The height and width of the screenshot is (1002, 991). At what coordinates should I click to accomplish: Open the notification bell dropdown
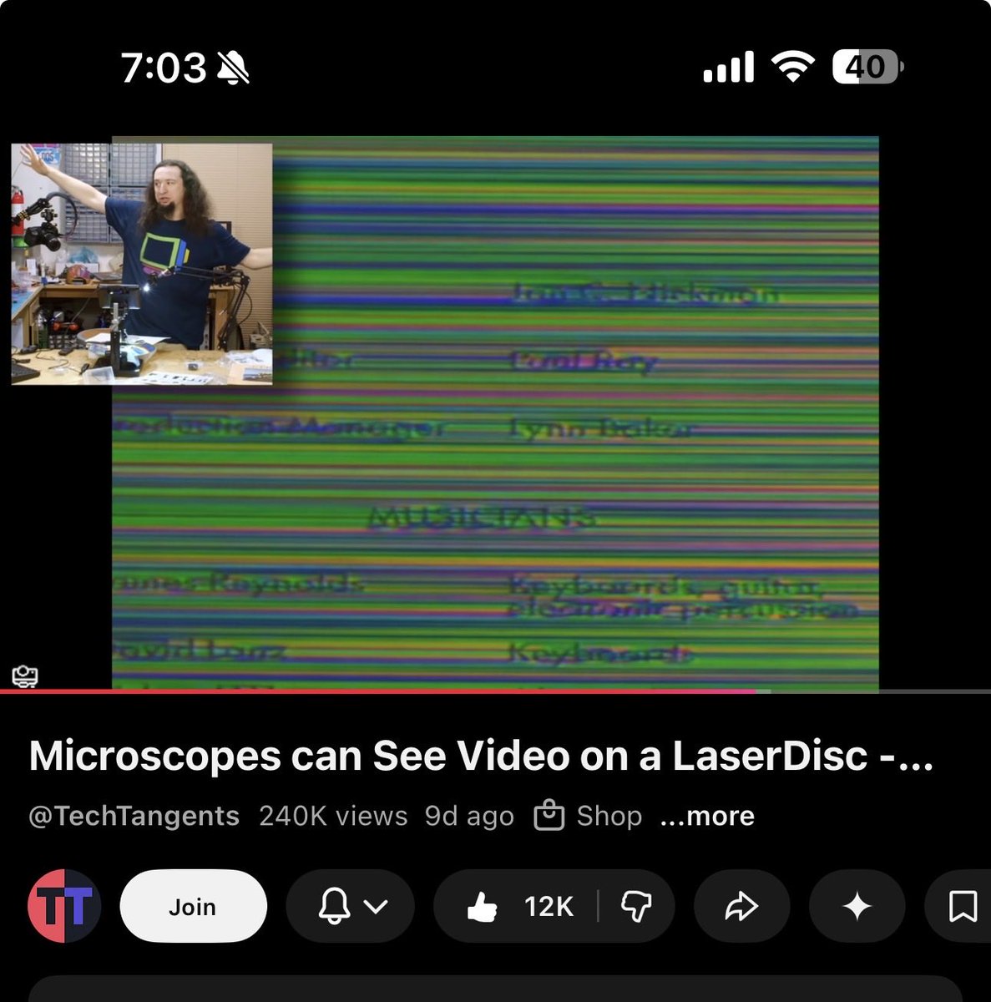351,906
